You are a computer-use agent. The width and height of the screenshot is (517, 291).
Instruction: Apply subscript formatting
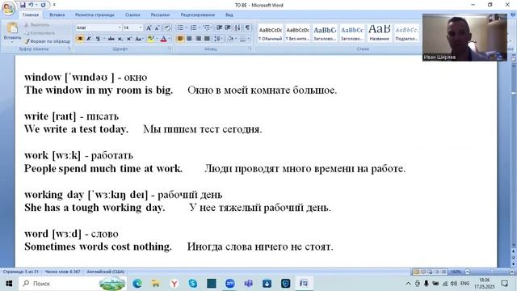[x=120, y=39]
